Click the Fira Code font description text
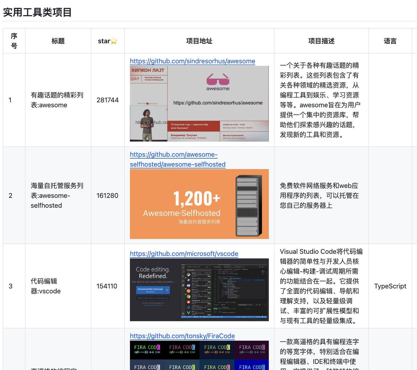The width and height of the screenshot is (417, 370). [x=319, y=353]
